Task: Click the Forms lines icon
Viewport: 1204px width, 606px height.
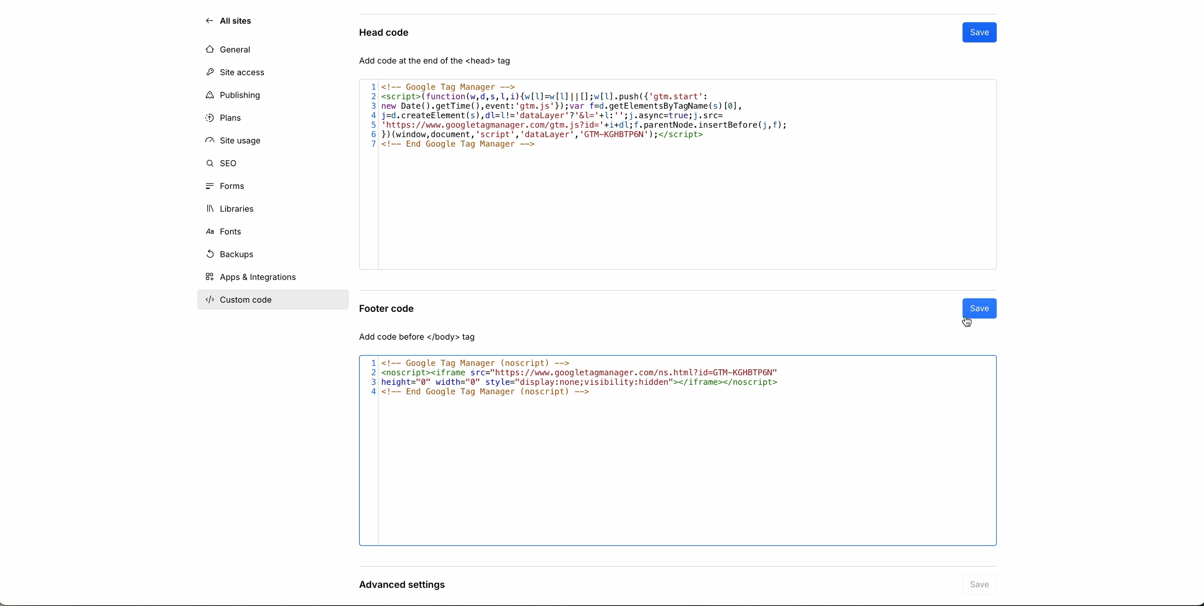Action: coord(210,186)
